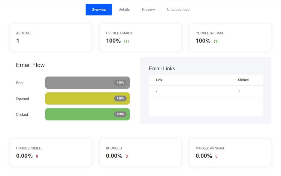Click the Audience stat card
Screen dimensions: 281x176
(51, 38)
